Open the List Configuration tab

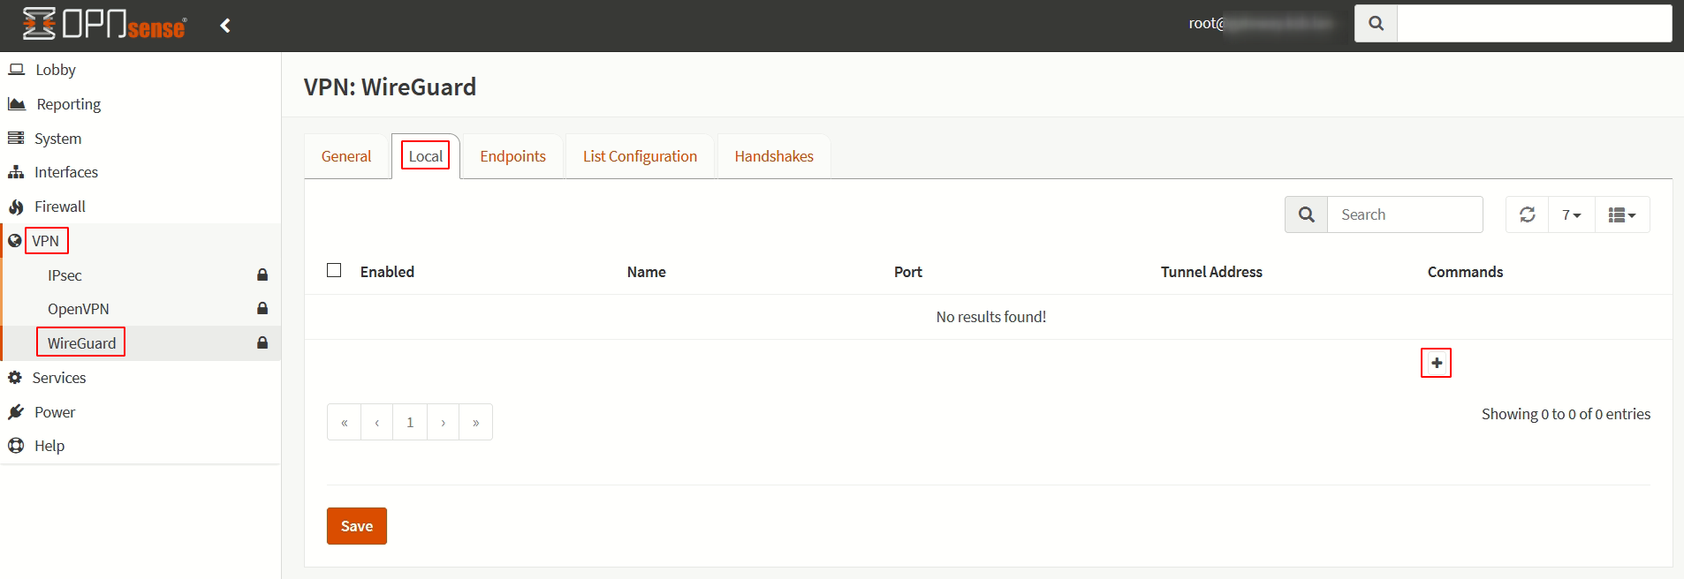640,156
